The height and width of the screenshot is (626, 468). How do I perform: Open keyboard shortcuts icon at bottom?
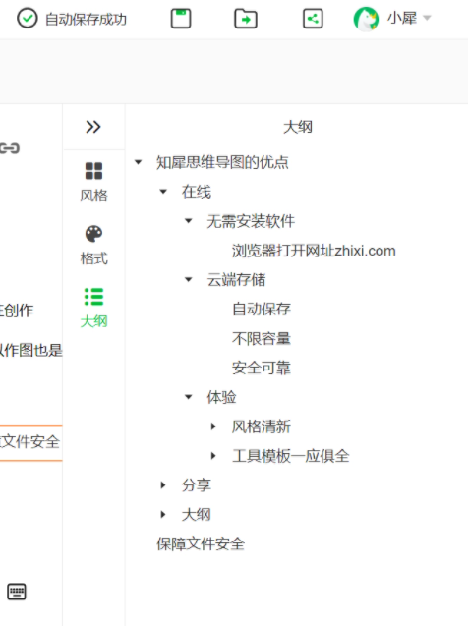(x=17, y=592)
